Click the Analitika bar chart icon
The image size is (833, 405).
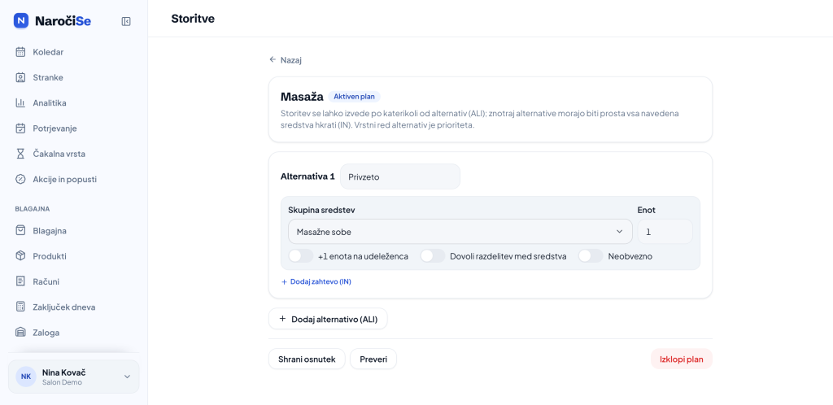click(x=20, y=103)
